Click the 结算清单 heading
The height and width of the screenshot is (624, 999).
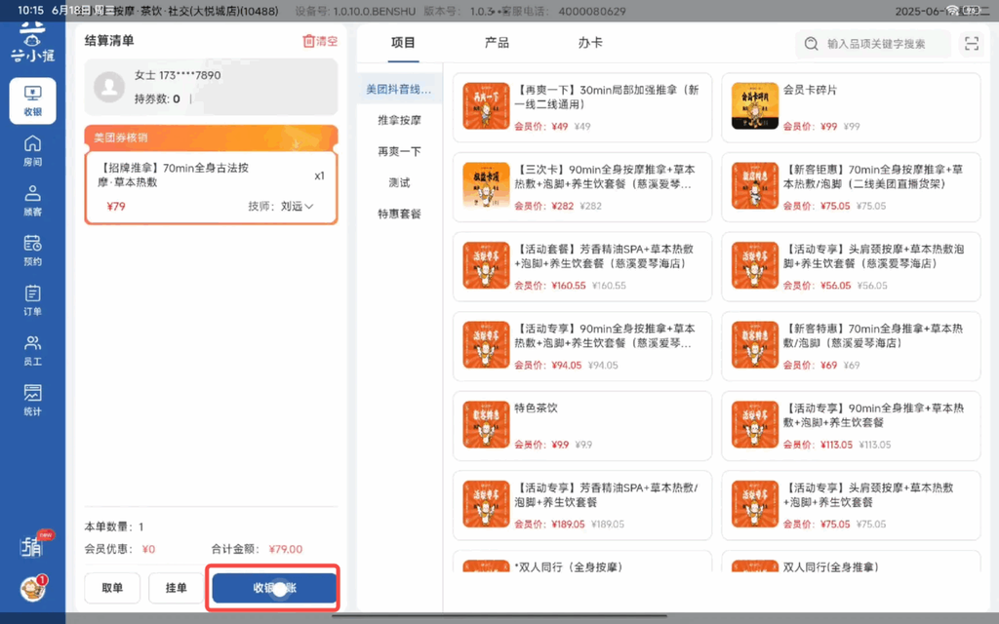[x=109, y=41]
